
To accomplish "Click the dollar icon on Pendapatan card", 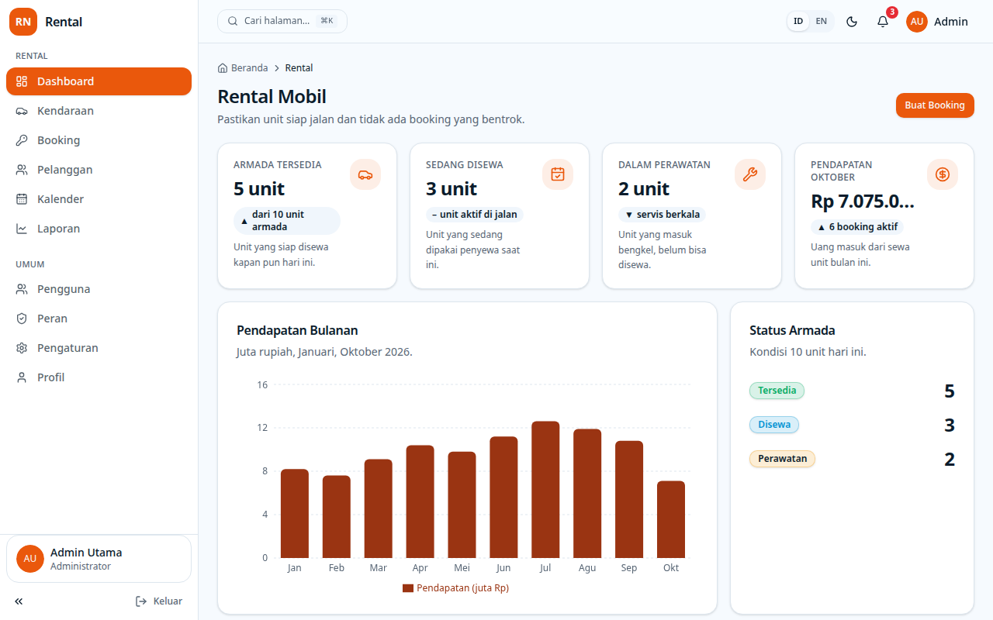I will [943, 174].
